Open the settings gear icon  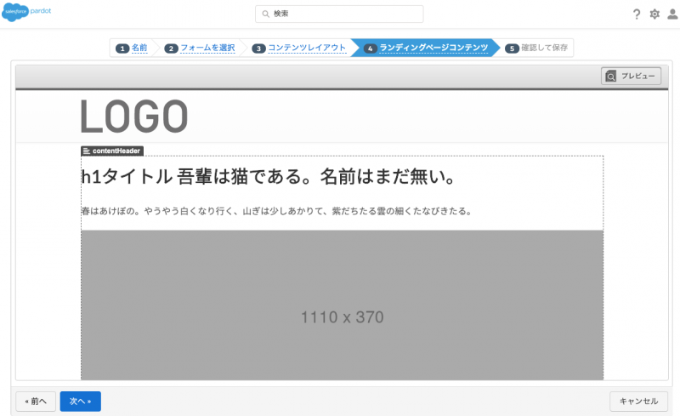[654, 14]
